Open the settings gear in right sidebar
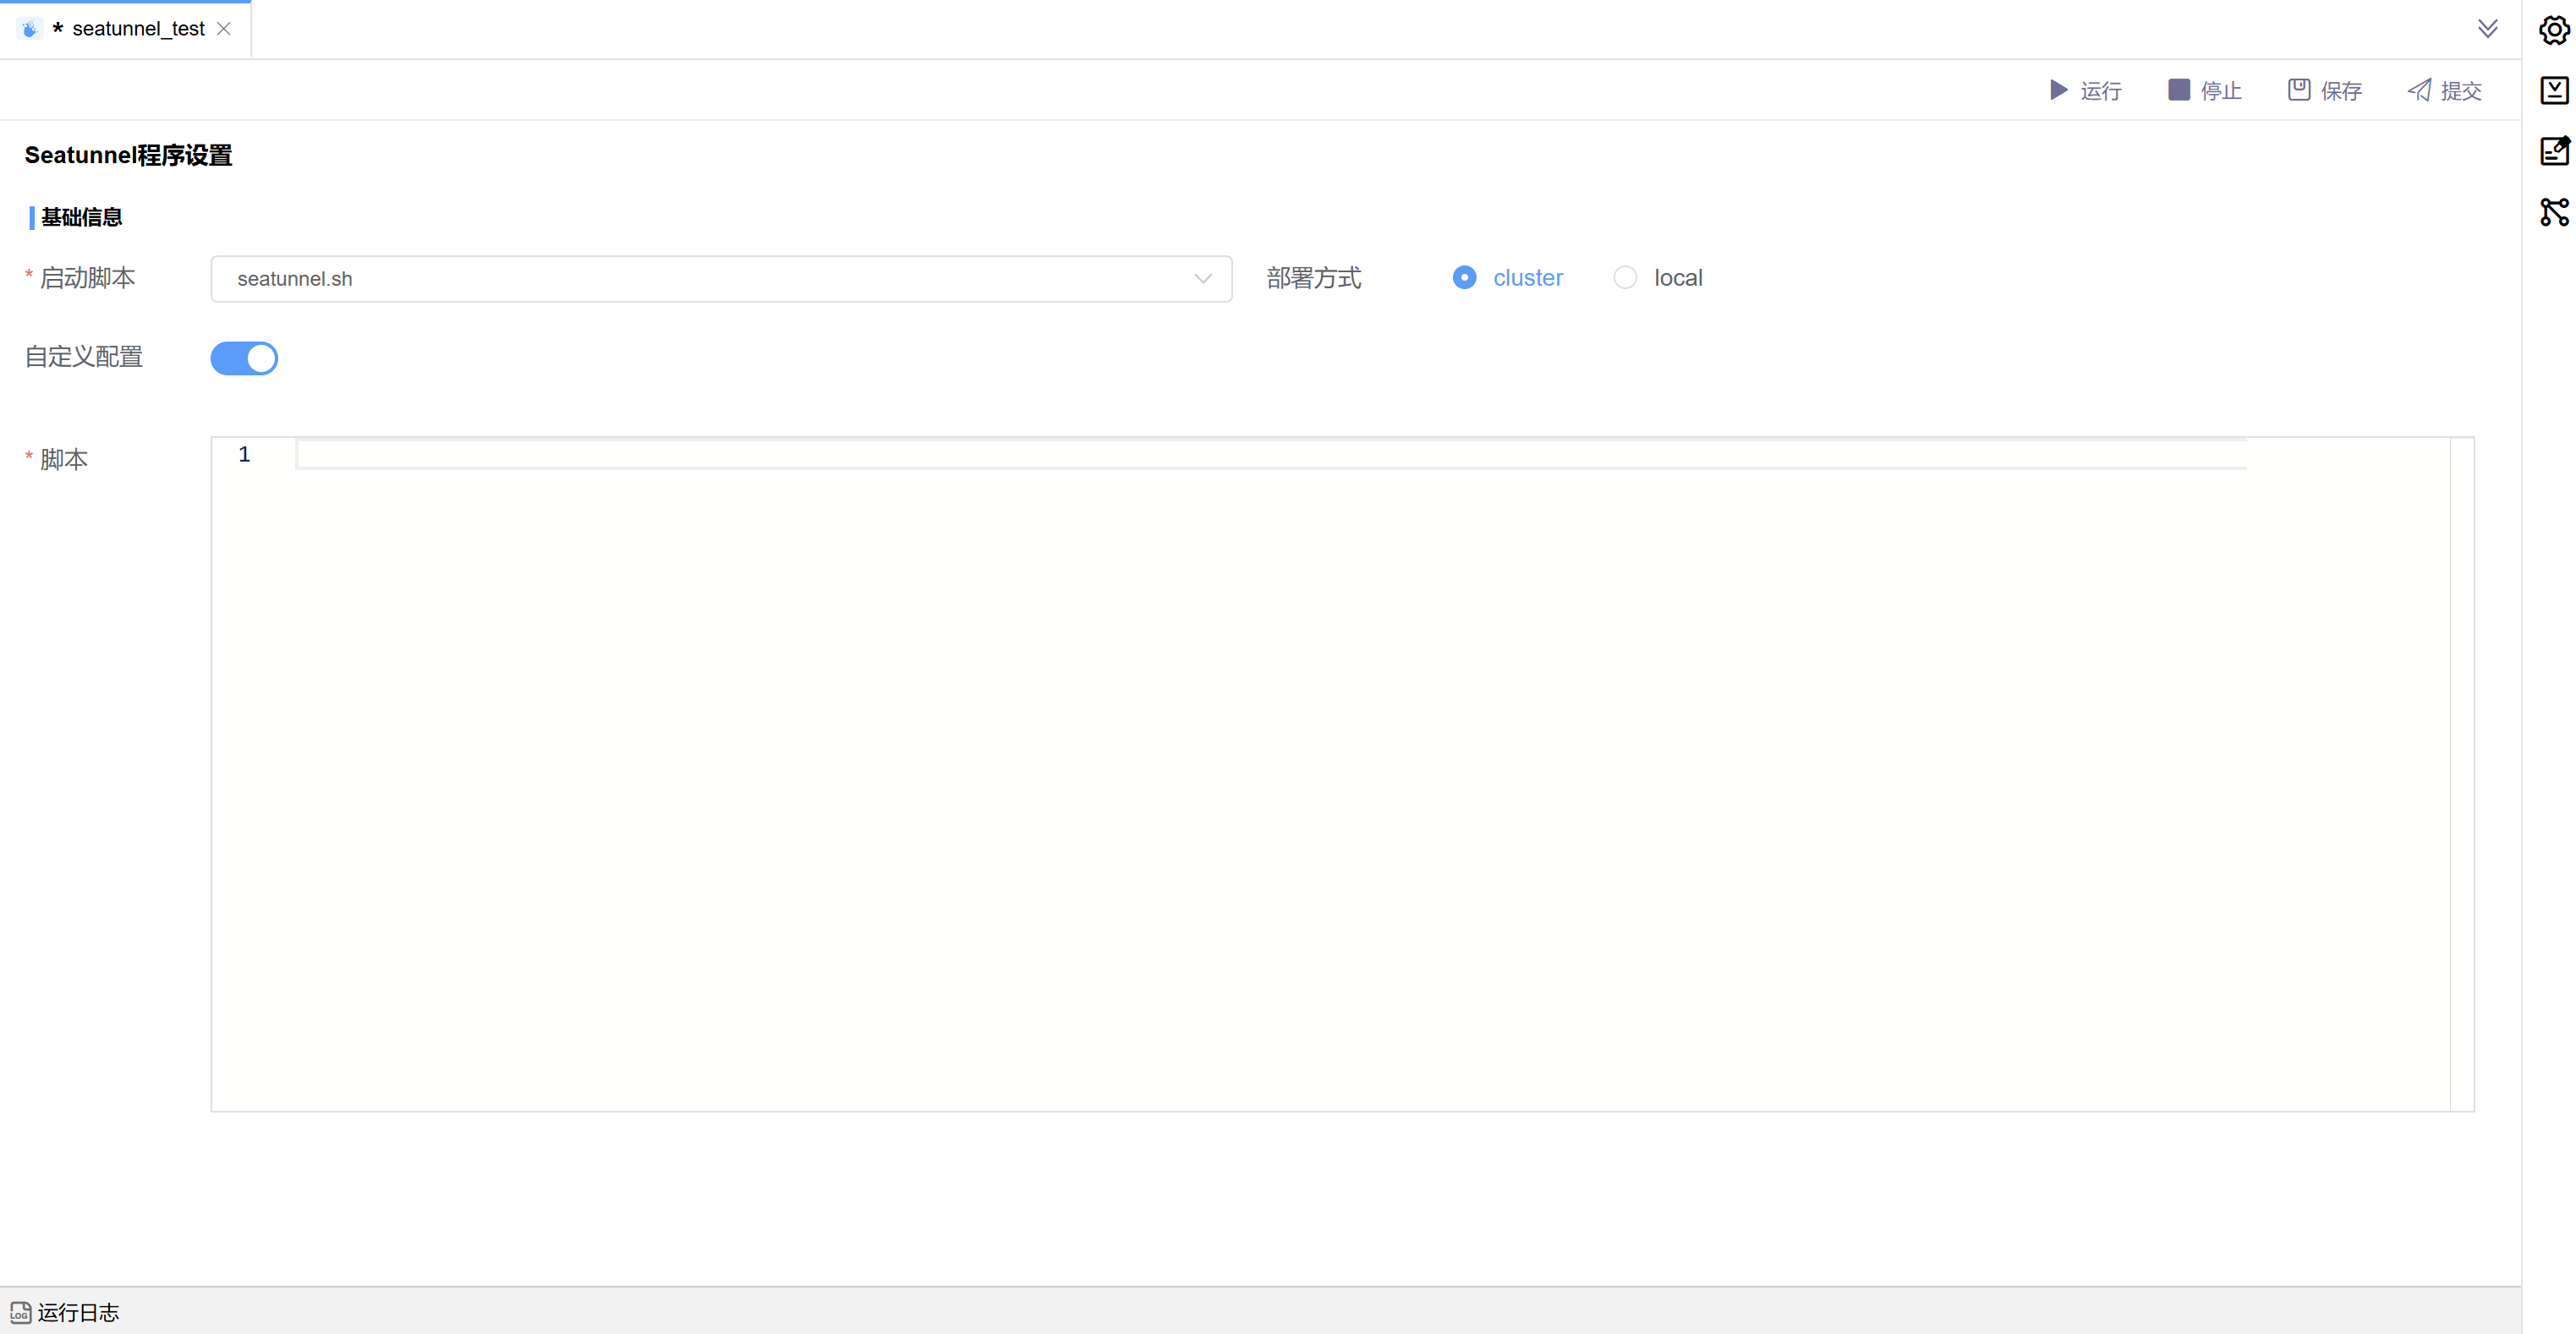This screenshot has width=2576, height=1334. (2554, 30)
